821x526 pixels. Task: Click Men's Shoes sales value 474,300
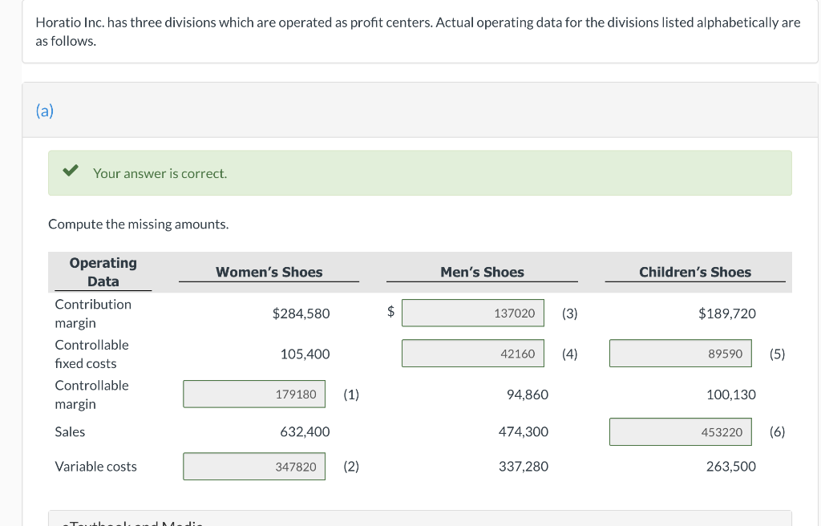[x=524, y=432]
